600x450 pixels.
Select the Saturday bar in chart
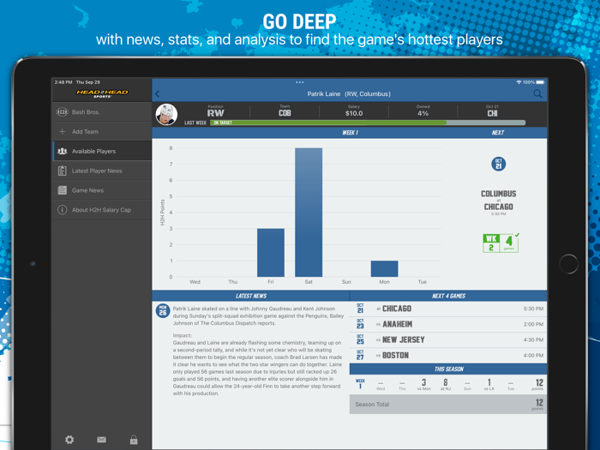tap(309, 213)
